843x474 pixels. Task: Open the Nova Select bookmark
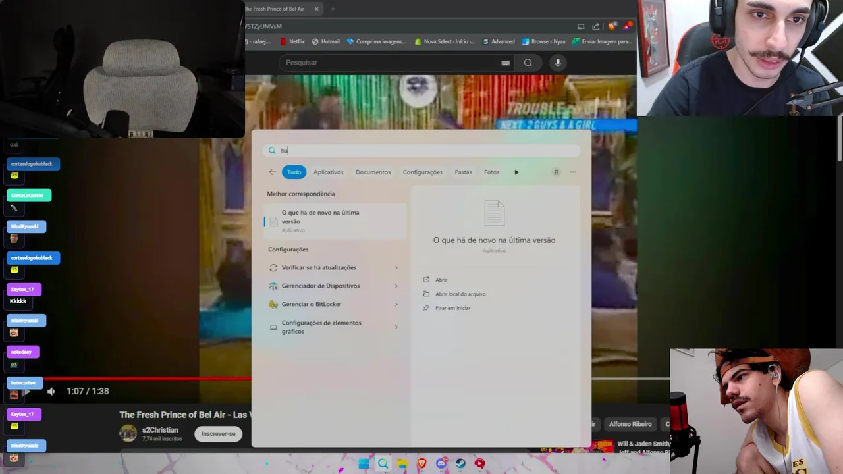click(x=445, y=41)
